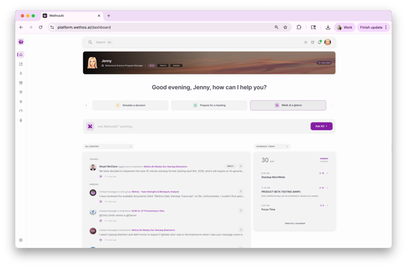Screen dimensions: 407x268
Task: Click Reply on Stuart McClure's message
Action: (x=230, y=166)
